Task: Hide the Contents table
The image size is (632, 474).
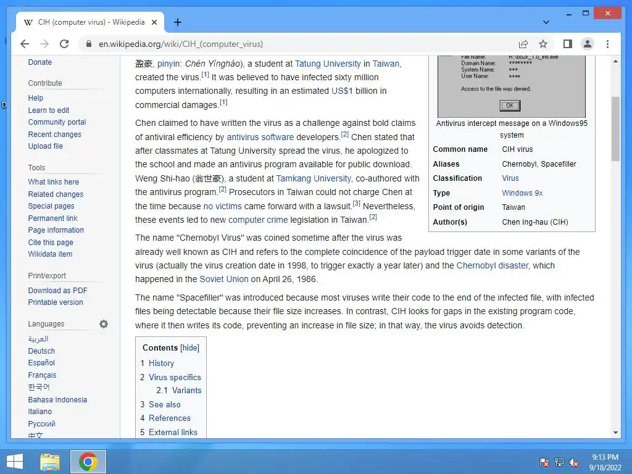Action: pos(189,347)
